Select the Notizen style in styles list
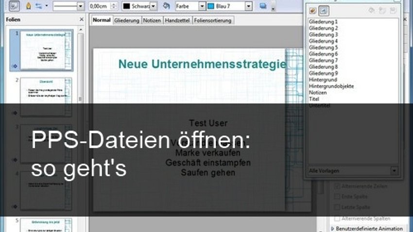Viewport: 413px width, 232px height. click(318, 92)
